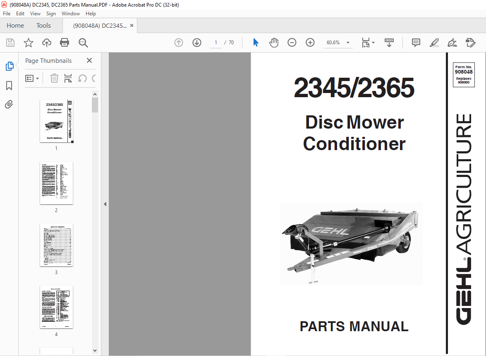Add file to starred favorites

(x=29, y=43)
